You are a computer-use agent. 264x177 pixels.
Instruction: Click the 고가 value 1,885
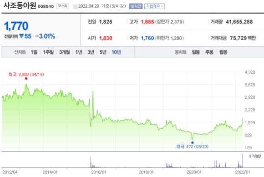(147, 22)
